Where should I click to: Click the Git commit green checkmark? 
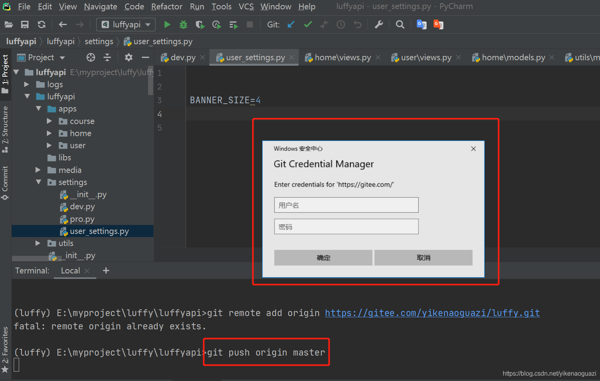click(308, 25)
